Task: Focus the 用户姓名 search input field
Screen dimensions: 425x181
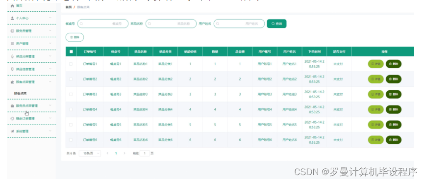Action: (239, 24)
